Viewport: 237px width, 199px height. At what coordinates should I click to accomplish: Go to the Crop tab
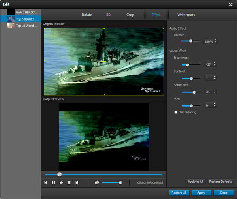[130, 15]
